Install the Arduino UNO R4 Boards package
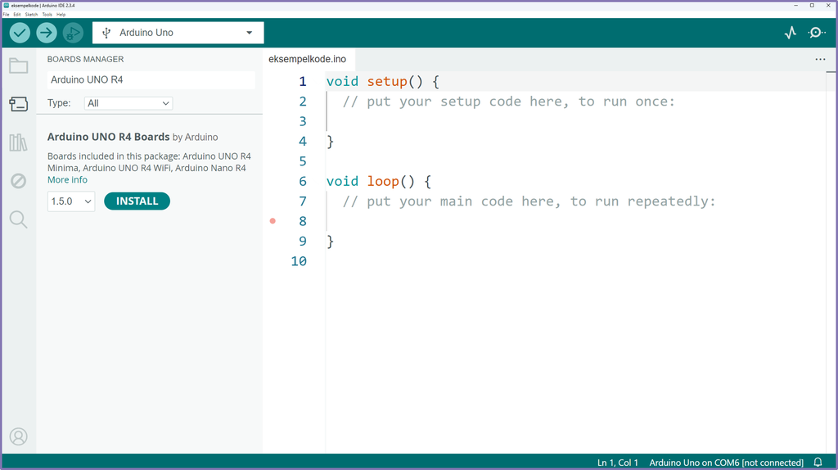 (x=137, y=201)
